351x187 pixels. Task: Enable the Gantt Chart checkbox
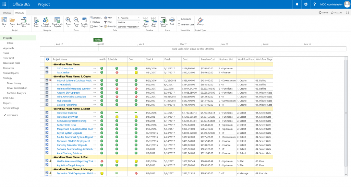[92, 26]
